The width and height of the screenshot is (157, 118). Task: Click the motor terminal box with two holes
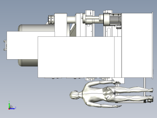pyautogui.click(x=119, y=27)
